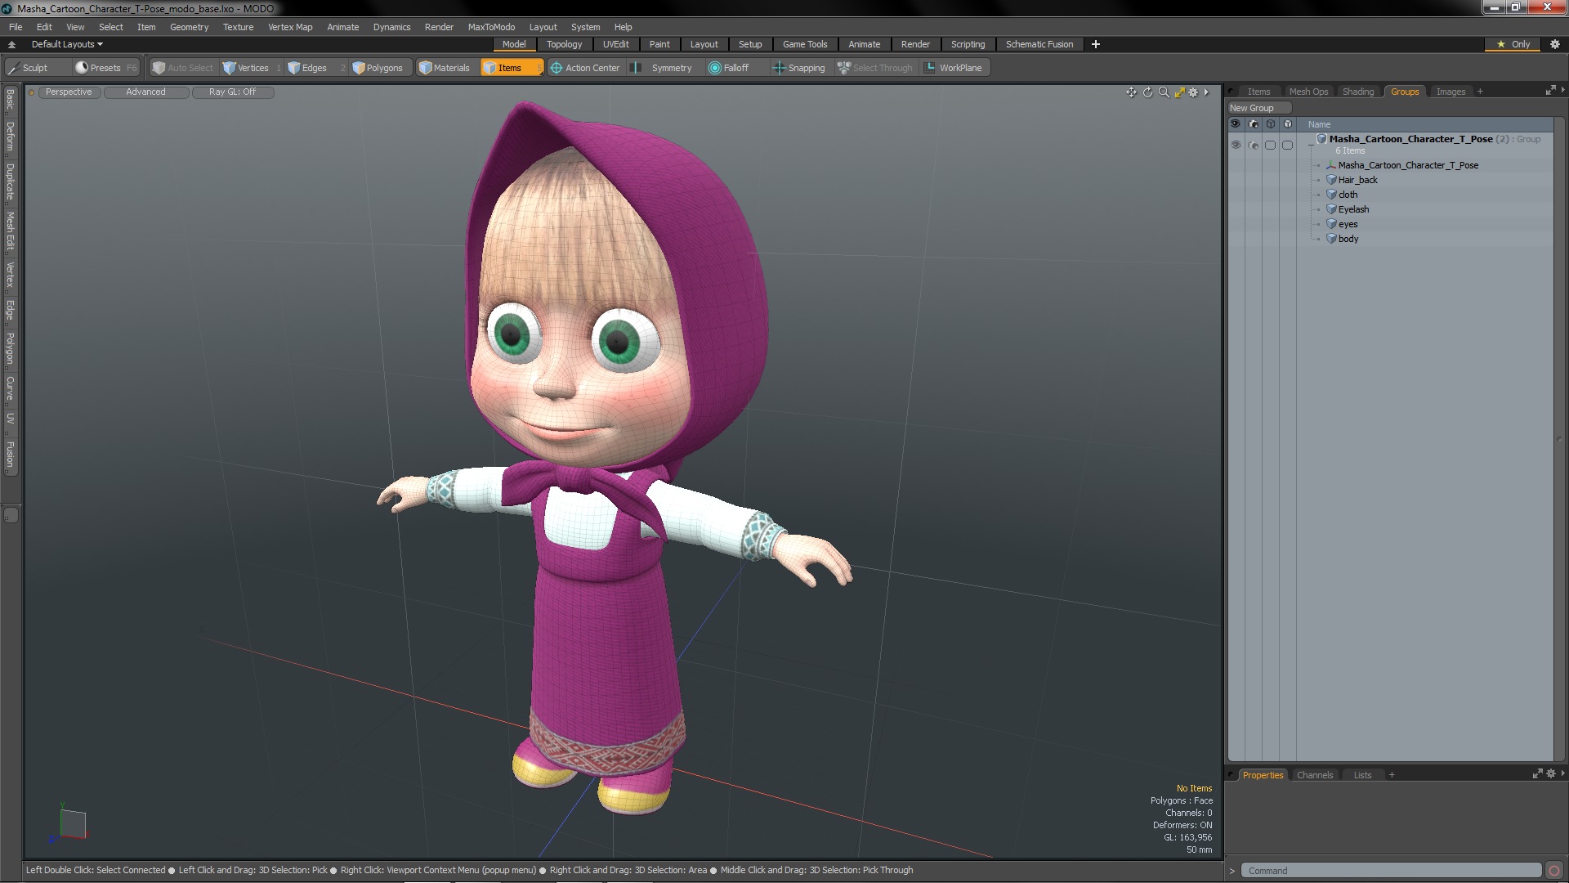
Task: Click the mesh icon beside eyes
Action: point(1331,224)
